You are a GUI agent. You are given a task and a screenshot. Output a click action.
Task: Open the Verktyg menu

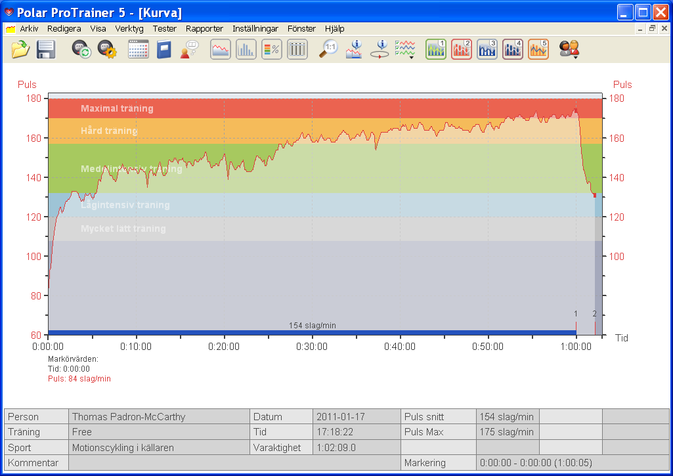coord(129,29)
